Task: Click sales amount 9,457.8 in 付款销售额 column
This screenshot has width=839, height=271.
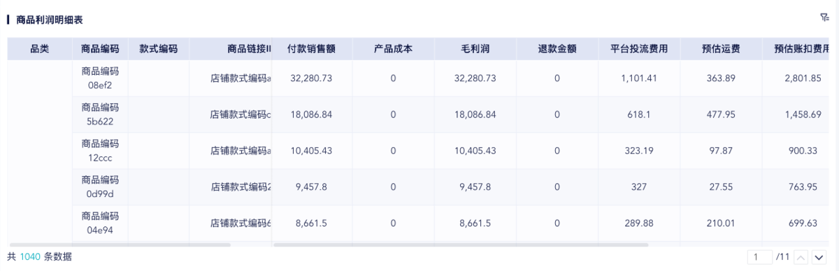Action: 311,187
